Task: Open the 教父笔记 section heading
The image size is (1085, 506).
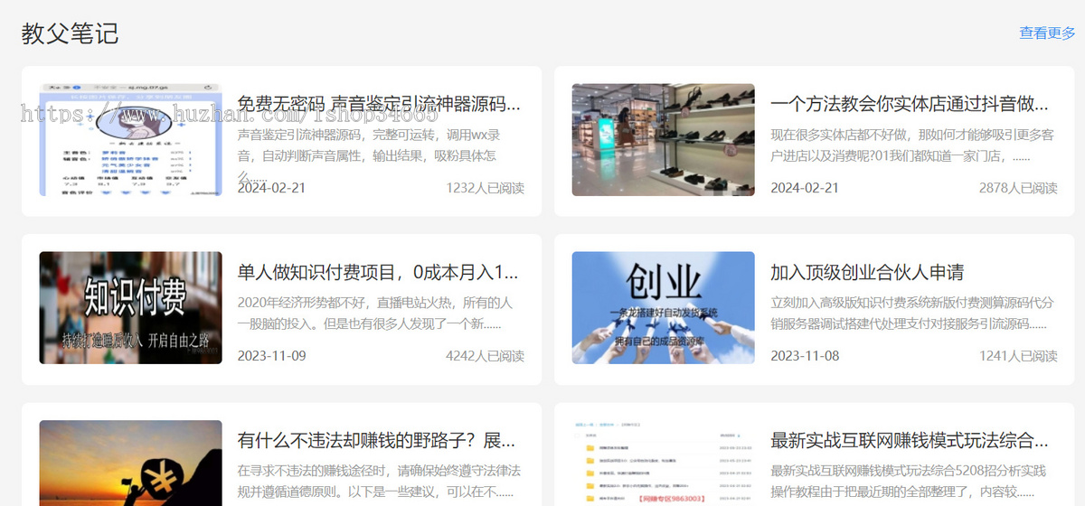Action: [71, 34]
